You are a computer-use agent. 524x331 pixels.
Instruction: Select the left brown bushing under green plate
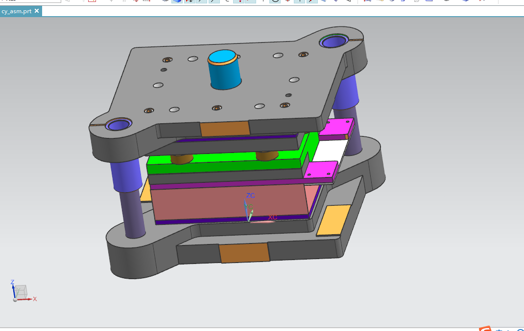[x=182, y=159]
